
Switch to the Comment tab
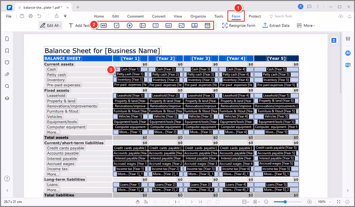pyautogui.click(x=136, y=16)
